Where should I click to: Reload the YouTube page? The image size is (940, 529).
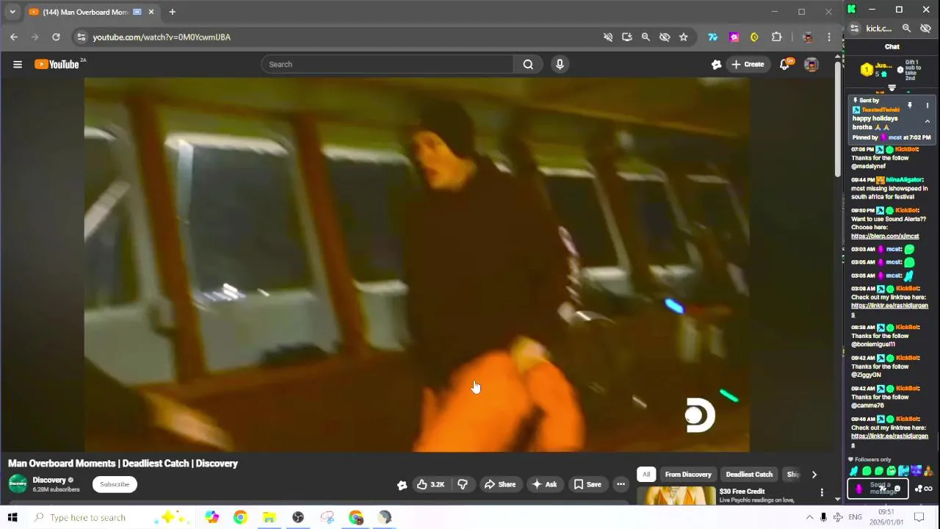point(56,37)
